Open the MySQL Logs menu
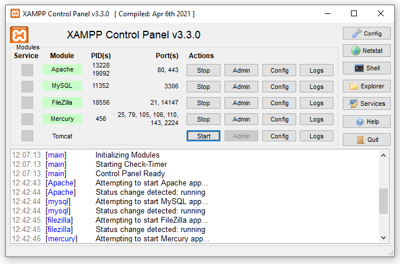Screen dimensions: 400x264 click(317, 87)
